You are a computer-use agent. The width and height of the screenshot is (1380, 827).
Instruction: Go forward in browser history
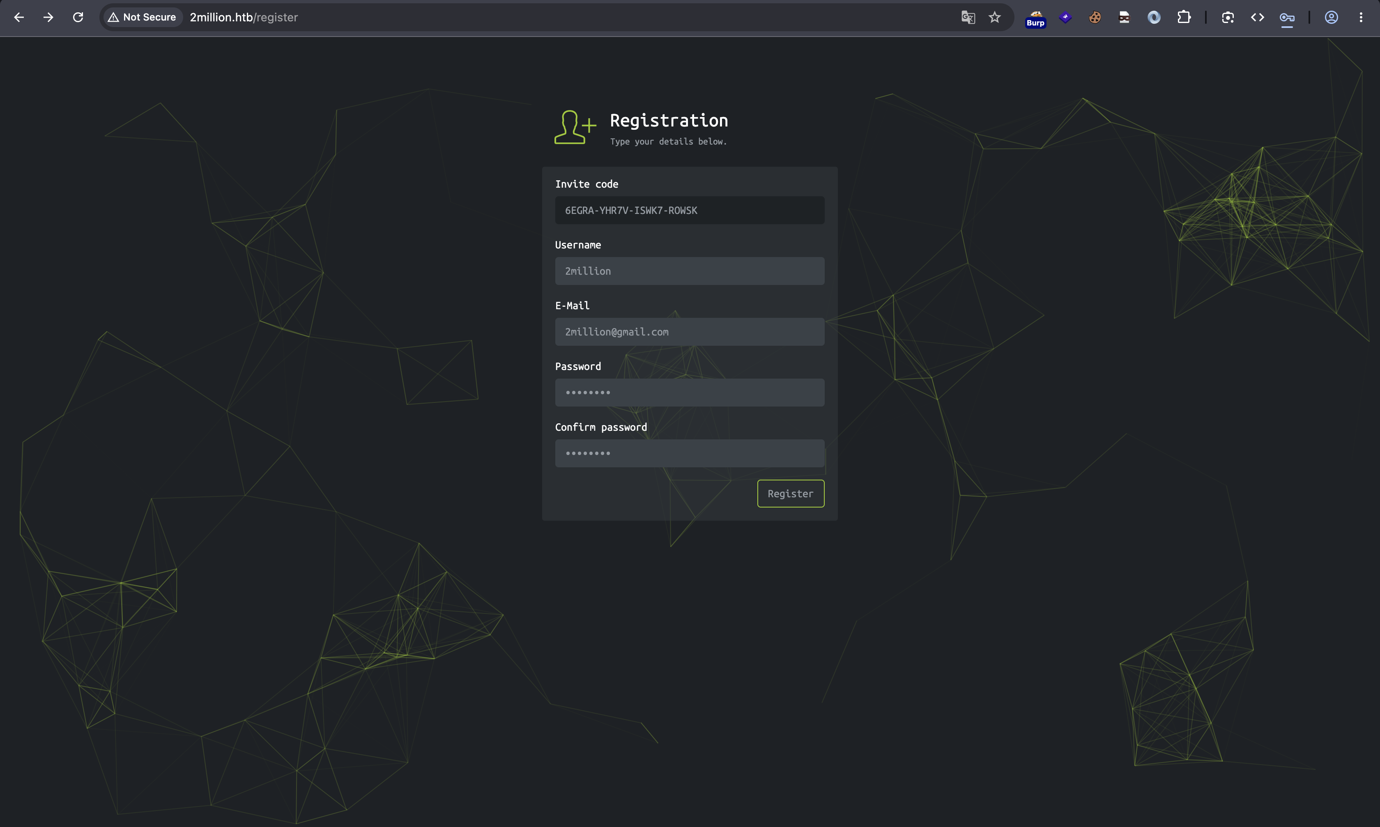tap(48, 17)
